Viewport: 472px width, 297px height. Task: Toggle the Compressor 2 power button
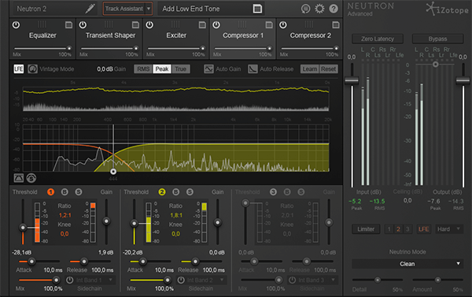pos(283,24)
